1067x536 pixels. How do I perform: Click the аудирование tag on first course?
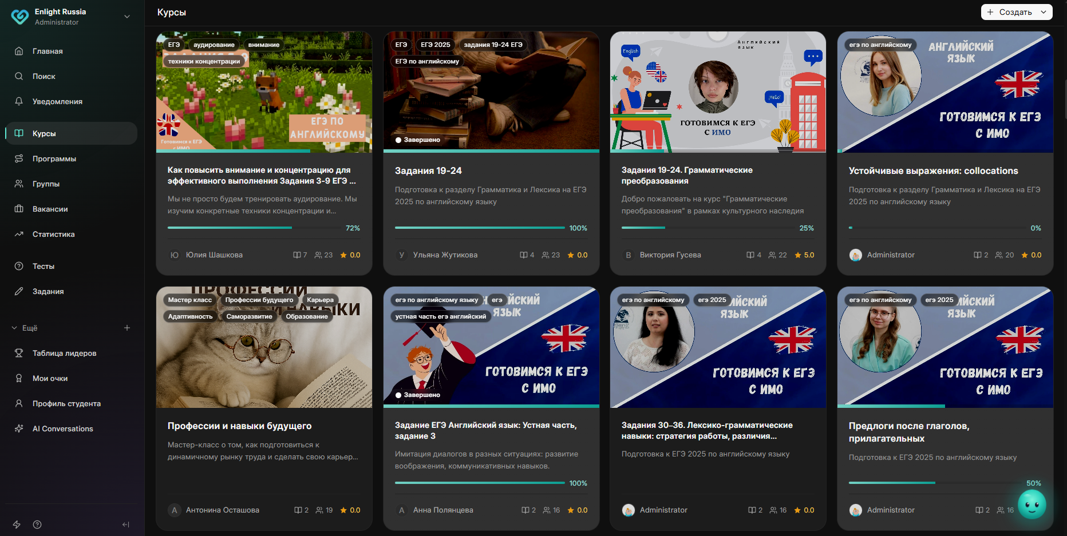click(x=214, y=45)
